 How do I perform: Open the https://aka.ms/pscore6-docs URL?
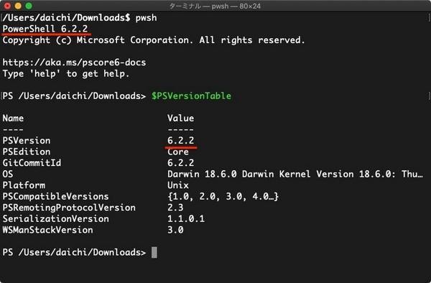click(x=74, y=62)
